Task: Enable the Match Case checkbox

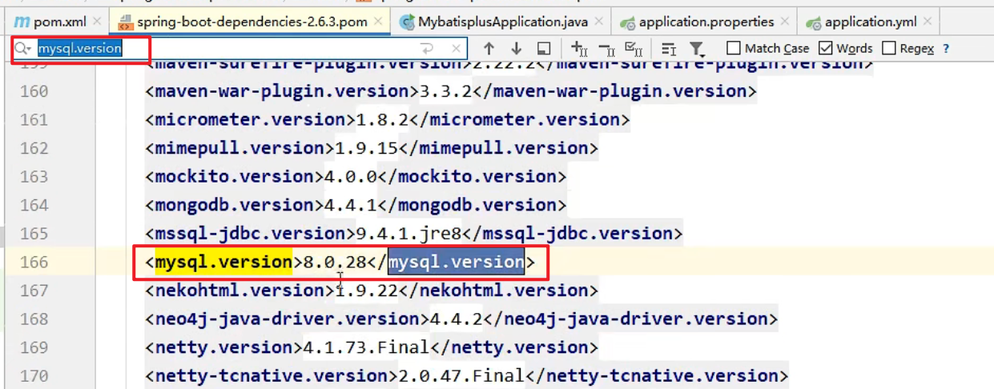Action: point(734,49)
